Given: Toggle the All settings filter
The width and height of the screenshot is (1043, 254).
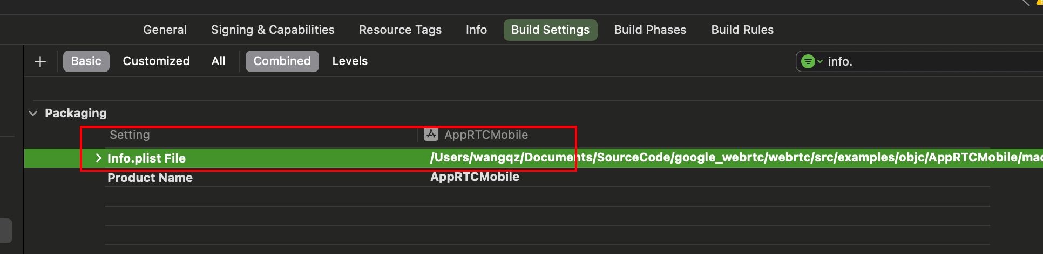Looking at the screenshot, I should [218, 61].
